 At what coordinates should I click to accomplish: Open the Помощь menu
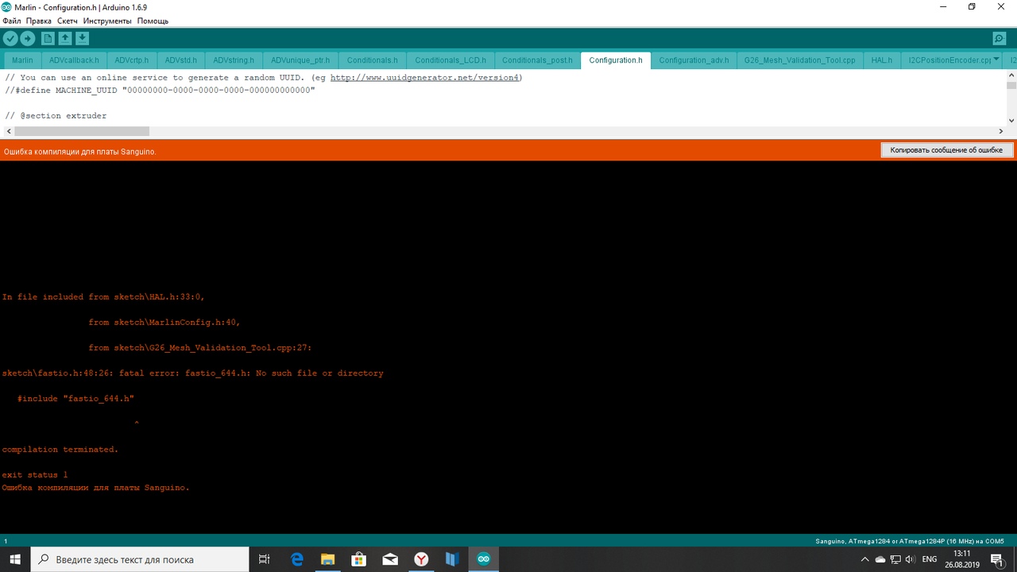point(153,21)
